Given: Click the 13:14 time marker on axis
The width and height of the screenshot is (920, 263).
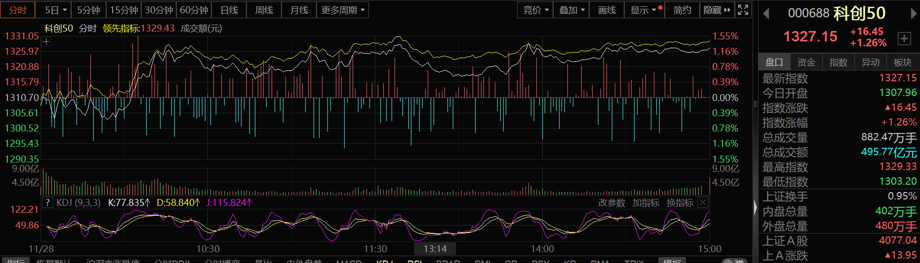Looking at the screenshot, I should click(x=435, y=249).
